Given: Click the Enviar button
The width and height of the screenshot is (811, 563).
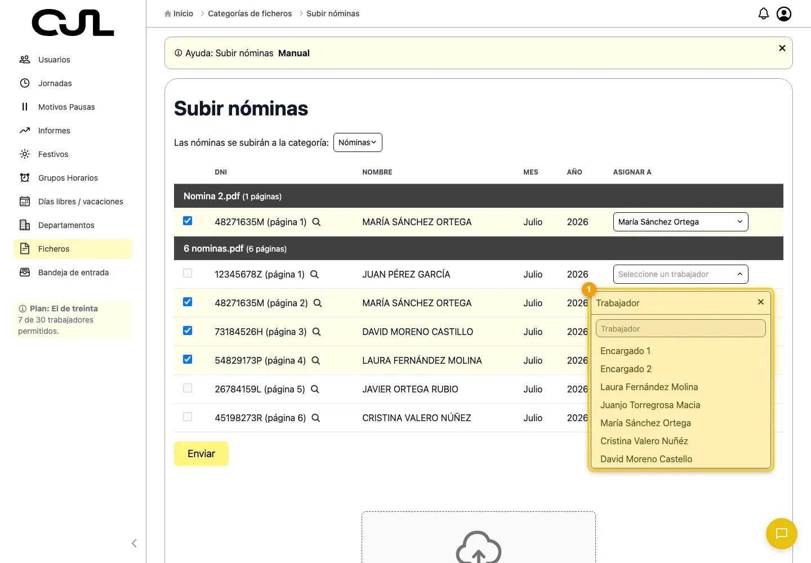Looking at the screenshot, I should (201, 454).
